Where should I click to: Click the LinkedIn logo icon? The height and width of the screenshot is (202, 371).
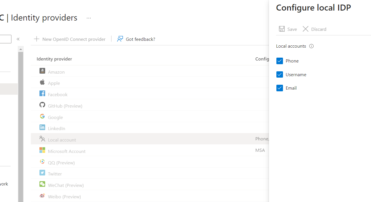pyautogui.click(x=42, y=128)
